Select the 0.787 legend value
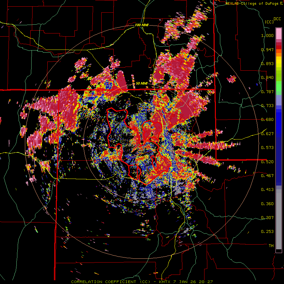The width and height of the screenshot is (284, 284). 267,92
